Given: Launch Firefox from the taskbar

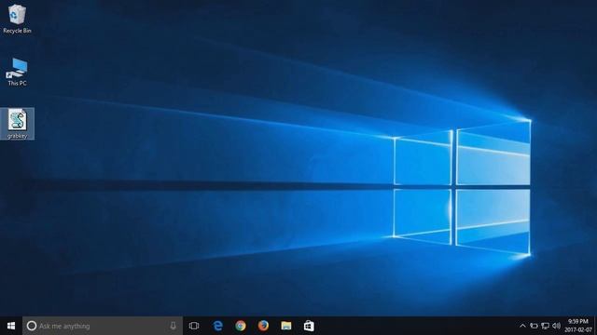Looking at the screenshot, I should [x=263, y=326].
